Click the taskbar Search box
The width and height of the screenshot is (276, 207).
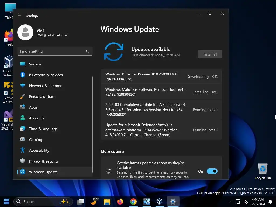point(43,202)
